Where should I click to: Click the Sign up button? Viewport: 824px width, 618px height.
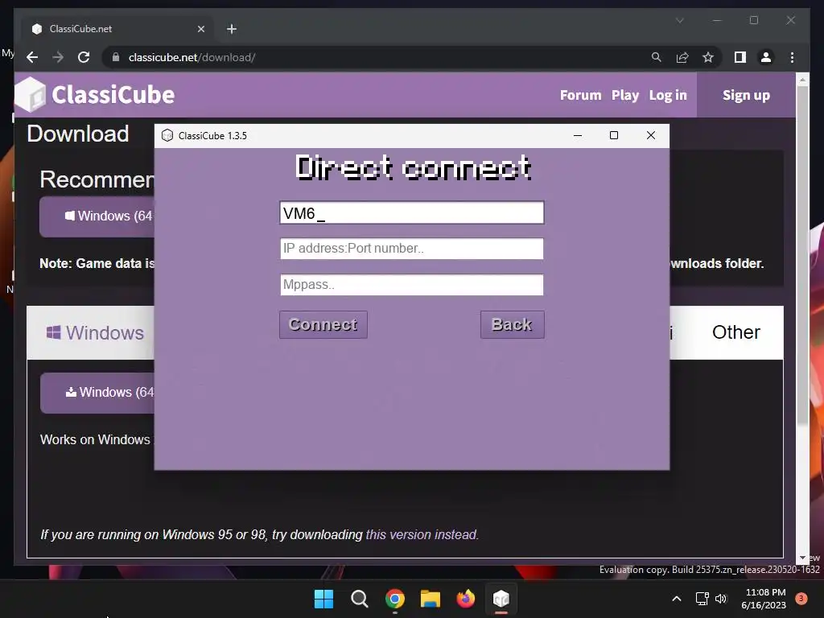click(x=746, y=95)
